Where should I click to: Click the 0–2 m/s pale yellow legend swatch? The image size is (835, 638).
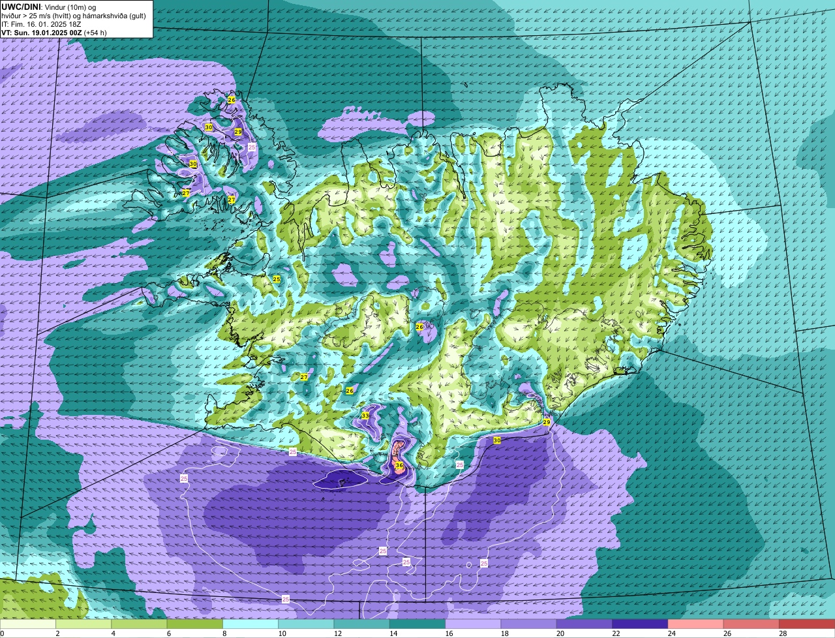point(28,624)
